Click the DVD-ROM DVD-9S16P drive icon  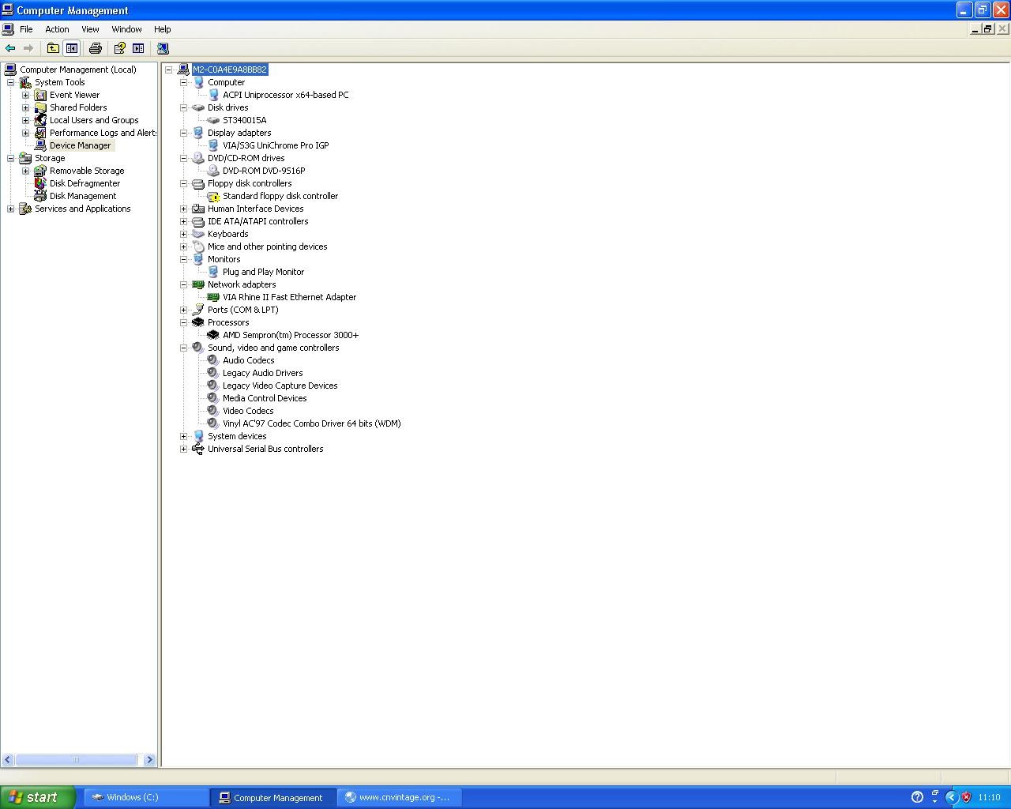click(x=213, y=171)
